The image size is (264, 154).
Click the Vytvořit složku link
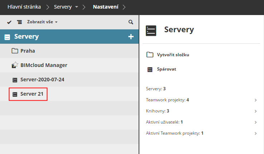[173, 55]
